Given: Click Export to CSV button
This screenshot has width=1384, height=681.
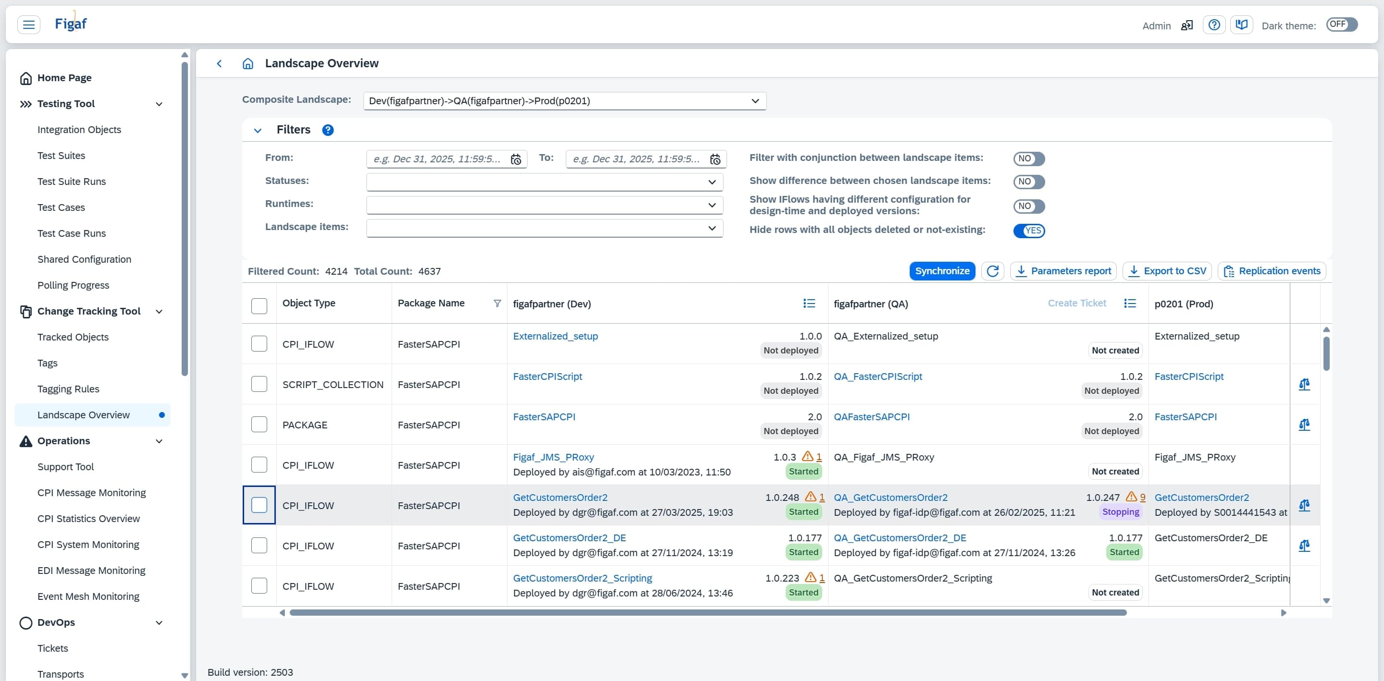Looking at the screenshot, I should click(x=1166, y=271).
